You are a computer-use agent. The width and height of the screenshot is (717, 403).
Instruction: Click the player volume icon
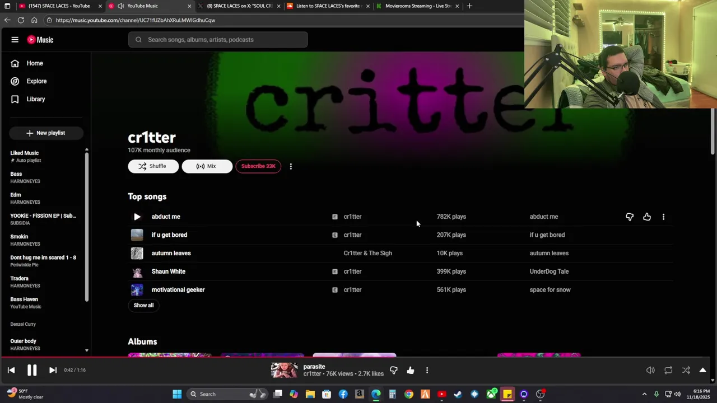tap(650, 370)
